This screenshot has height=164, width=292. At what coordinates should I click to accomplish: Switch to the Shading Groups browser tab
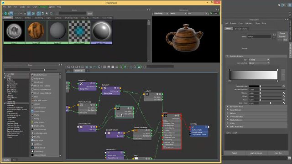point(71,18)
